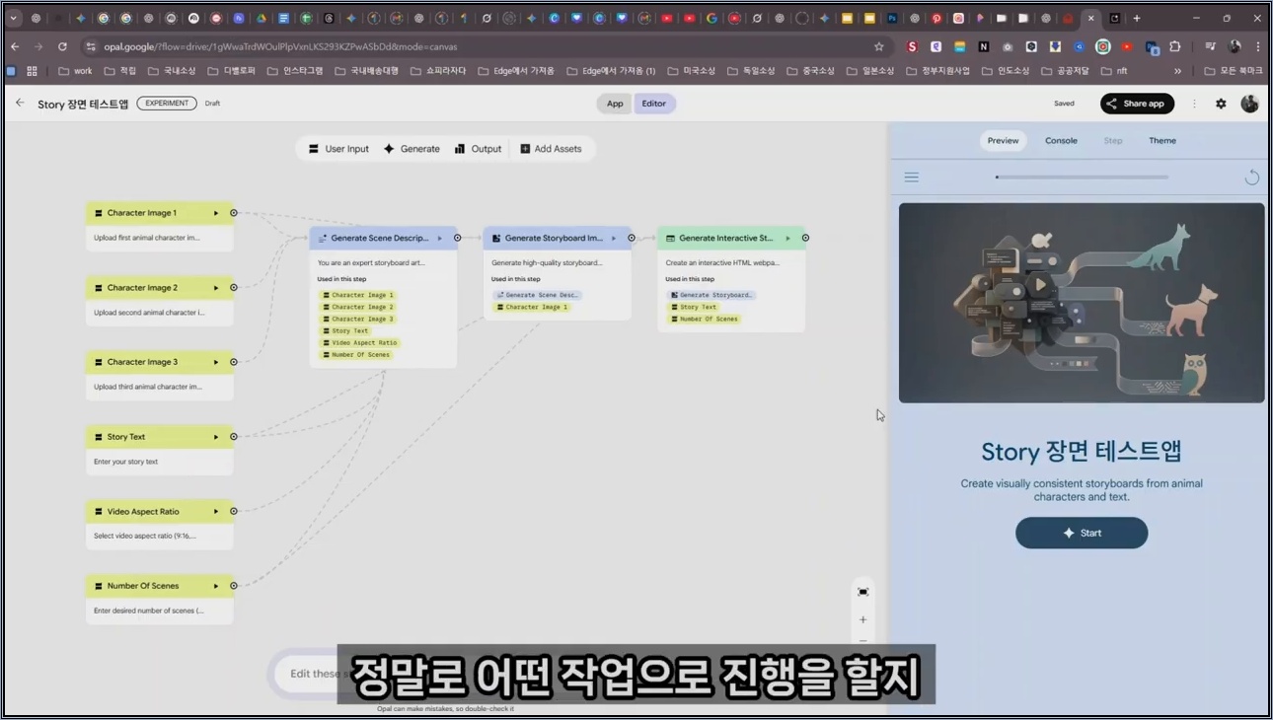Click the Start button in the preview
1273x720 pixels.
click(1082, 533)
